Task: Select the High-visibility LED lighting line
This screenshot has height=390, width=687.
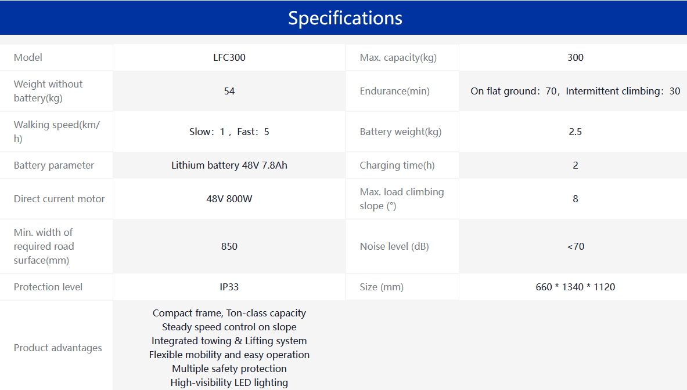Action: point(229,382)
